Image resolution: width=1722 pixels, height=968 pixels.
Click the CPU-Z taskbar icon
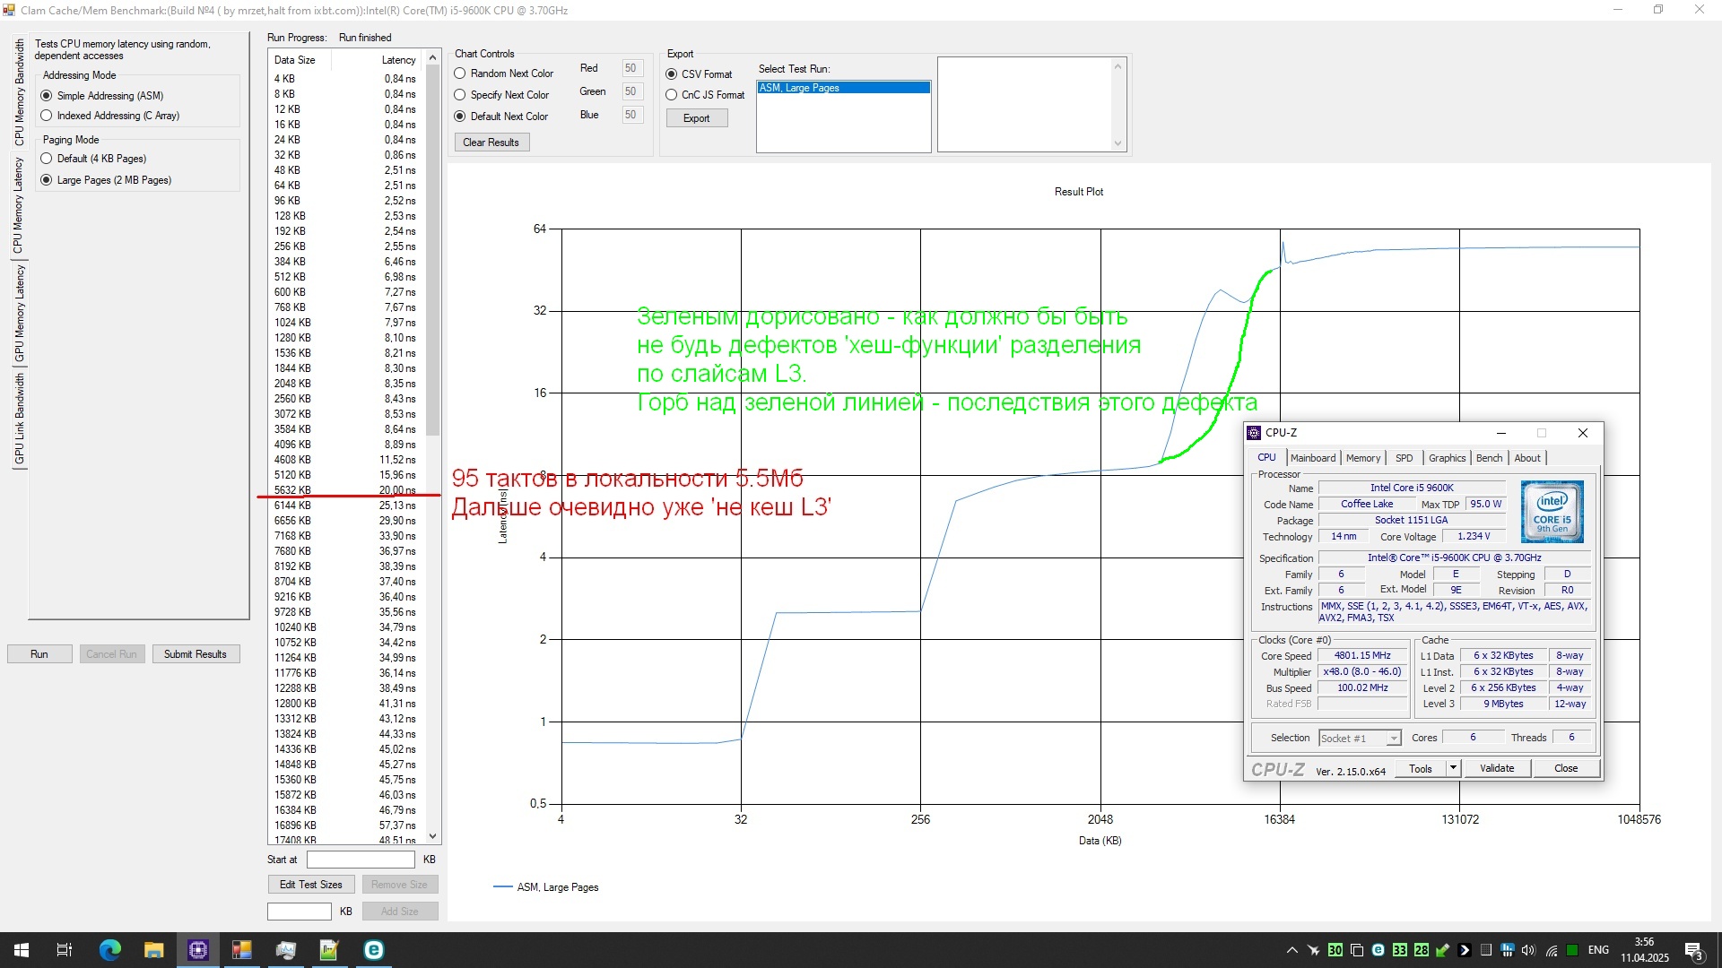pyautogui.click(x=197, y=950)
